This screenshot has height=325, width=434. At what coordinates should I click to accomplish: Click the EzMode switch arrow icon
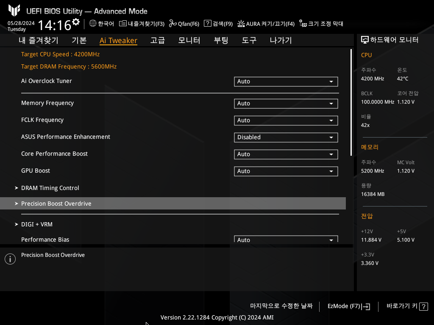pos(366,306)
